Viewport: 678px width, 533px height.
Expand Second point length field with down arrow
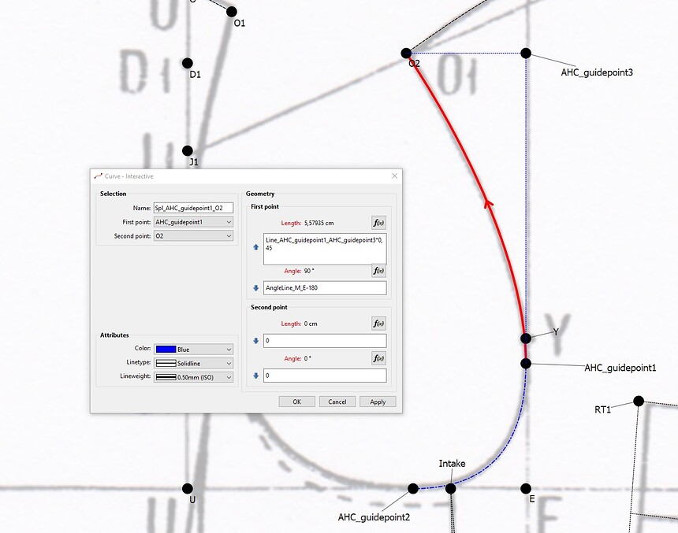click(x=255, y=341)
